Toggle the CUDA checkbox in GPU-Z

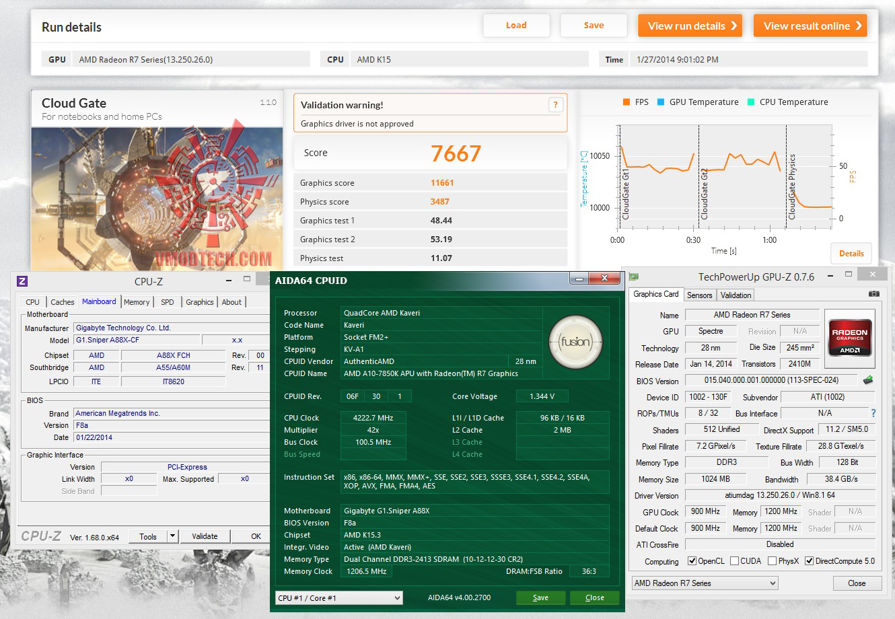pyautogui.click(x=734, y=561)
